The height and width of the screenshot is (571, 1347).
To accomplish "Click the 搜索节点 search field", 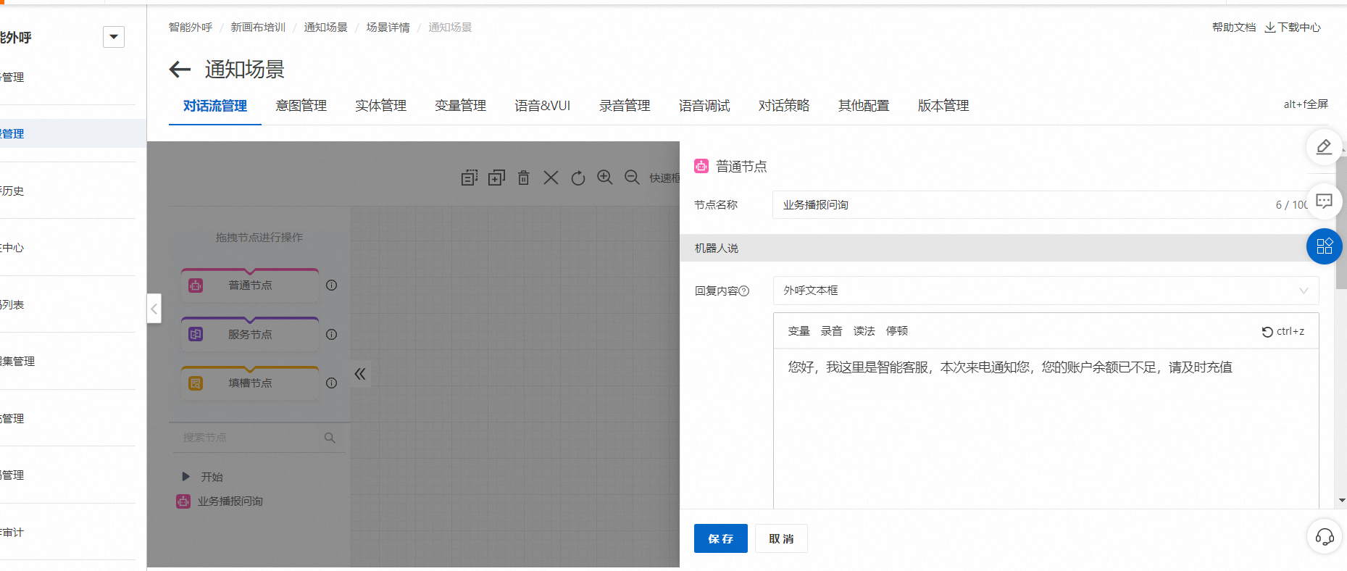I will [x=259, y=438].
